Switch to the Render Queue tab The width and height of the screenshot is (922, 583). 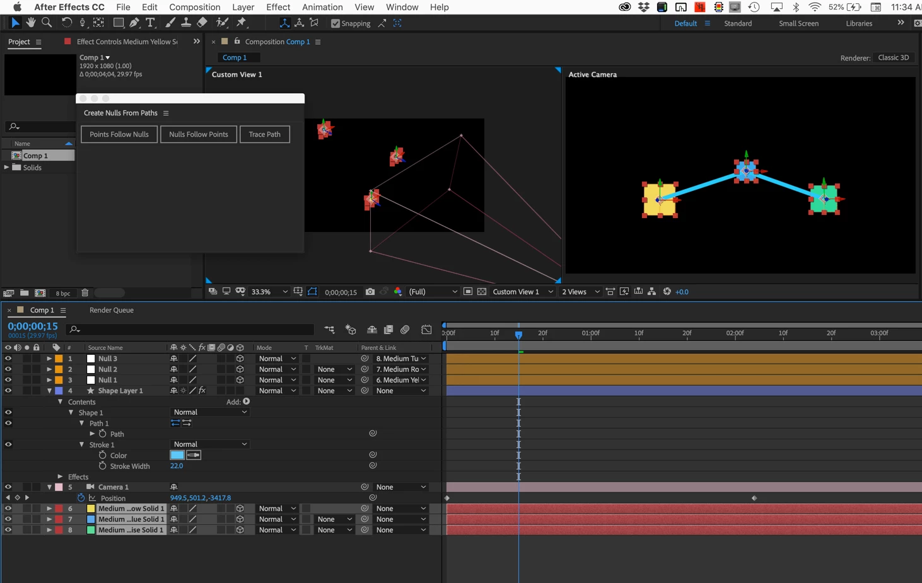click(112, 310)
